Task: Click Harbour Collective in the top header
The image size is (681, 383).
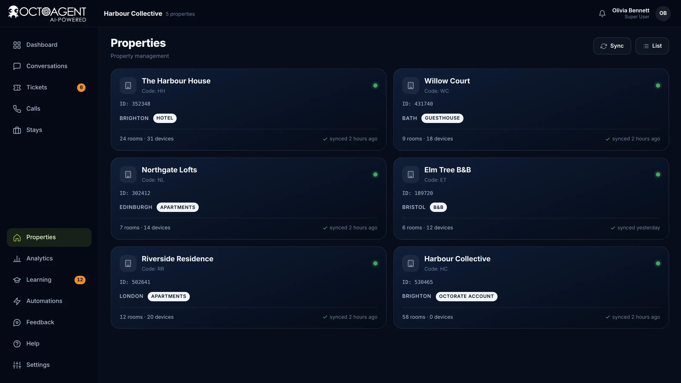Action: [x=133, y=14]
